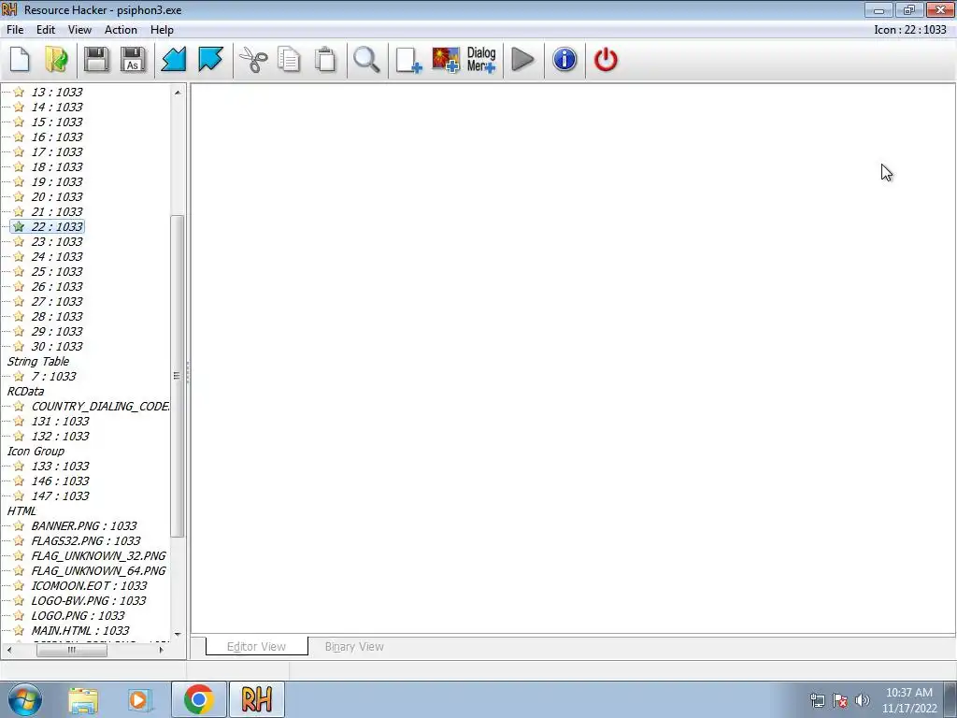Screen dimensions: 957x718
Task: Open Find with the magnifying glass icon
Action: pos(366,60)
